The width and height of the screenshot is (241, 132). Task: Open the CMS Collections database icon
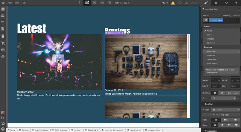3,36
